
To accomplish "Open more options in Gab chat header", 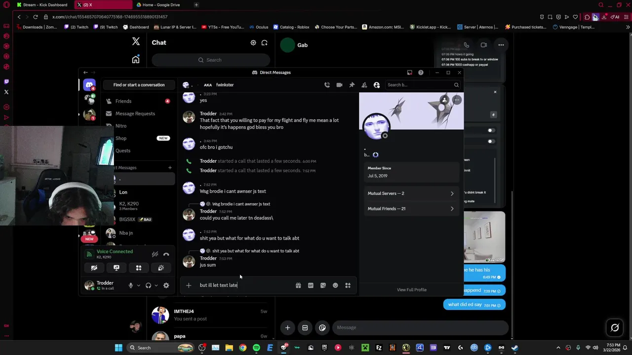I will [x=501, y=45].
